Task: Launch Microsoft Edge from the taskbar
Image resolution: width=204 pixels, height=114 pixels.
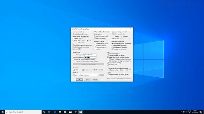Action: tap(55, 112)
